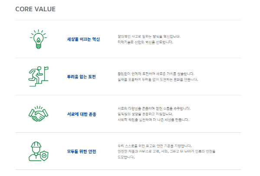Select the '두려움 없는 도전' title
260x176 pixels.
pyautogui.click(x=81, y=77)
